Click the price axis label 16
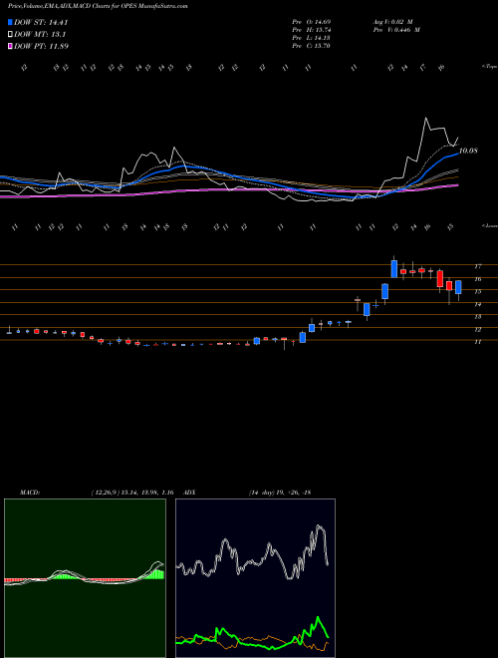 477,278
